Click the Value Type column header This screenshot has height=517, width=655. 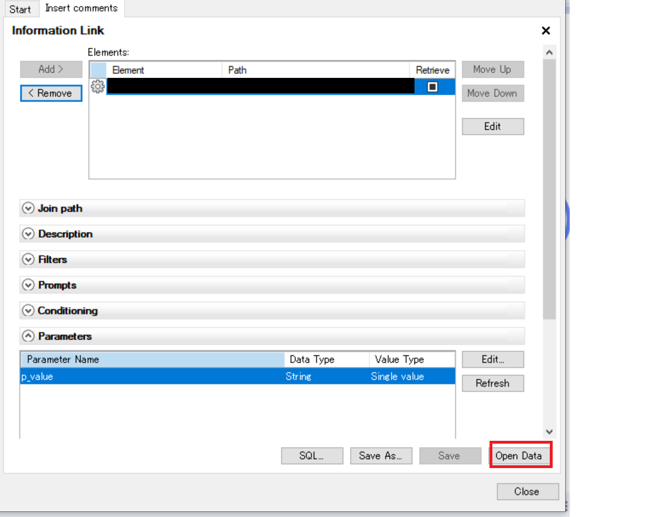412,359
